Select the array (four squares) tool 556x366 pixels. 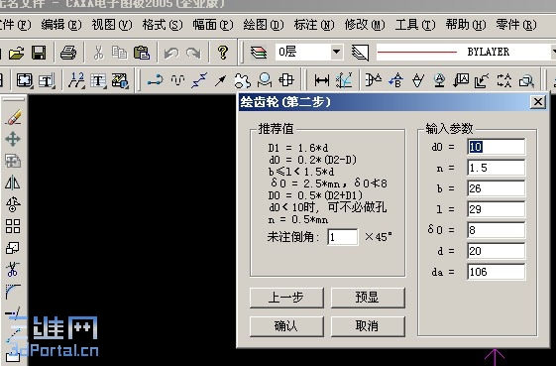[13, 226]
